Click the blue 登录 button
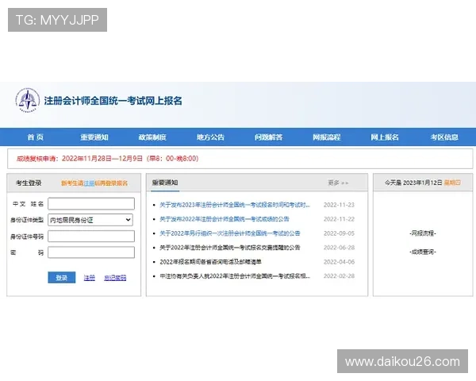Viewport: 476px width, 381px height. [x=62, y=277]
